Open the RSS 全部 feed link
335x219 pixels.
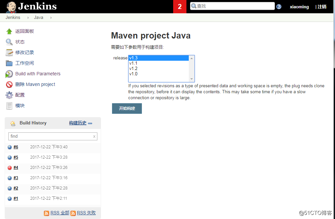tap(60, 213)
